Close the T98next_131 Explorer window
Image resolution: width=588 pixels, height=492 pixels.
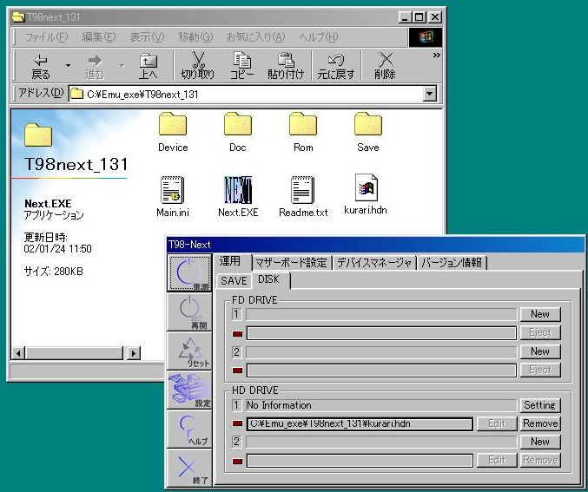435,16
